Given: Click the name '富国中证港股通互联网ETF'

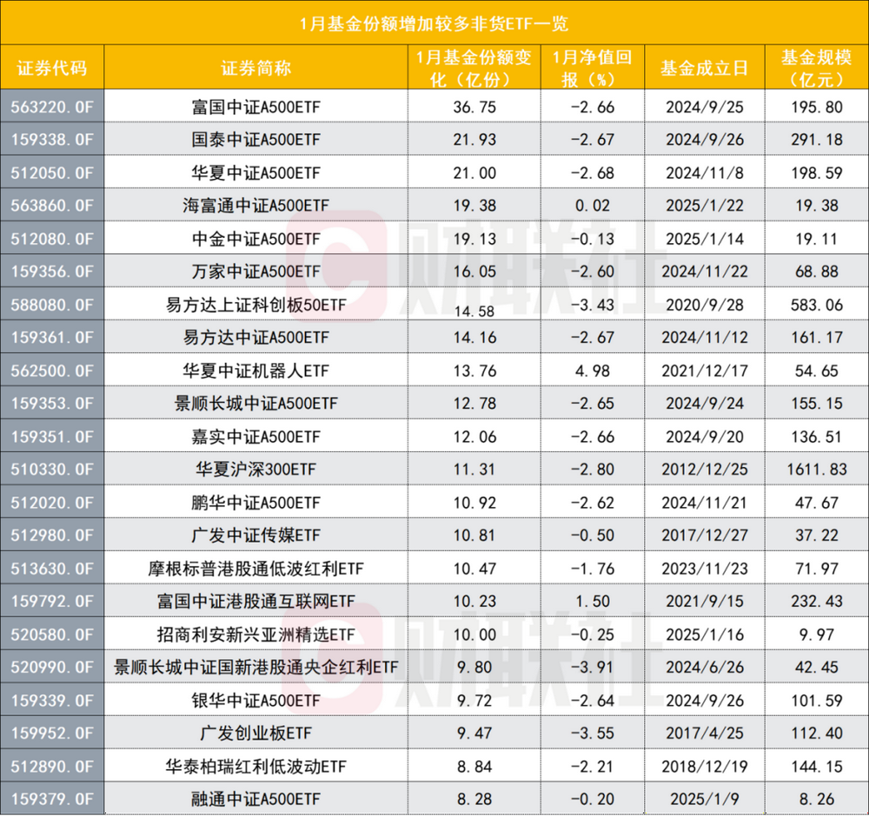Looking at the screenshot, I should pos(256,602).
